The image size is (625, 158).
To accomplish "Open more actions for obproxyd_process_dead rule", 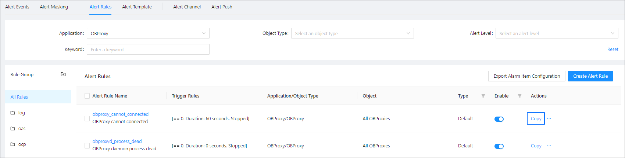I will point(549,146).
